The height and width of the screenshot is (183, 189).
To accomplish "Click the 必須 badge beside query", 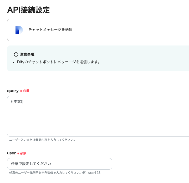I will coord(26,91).
